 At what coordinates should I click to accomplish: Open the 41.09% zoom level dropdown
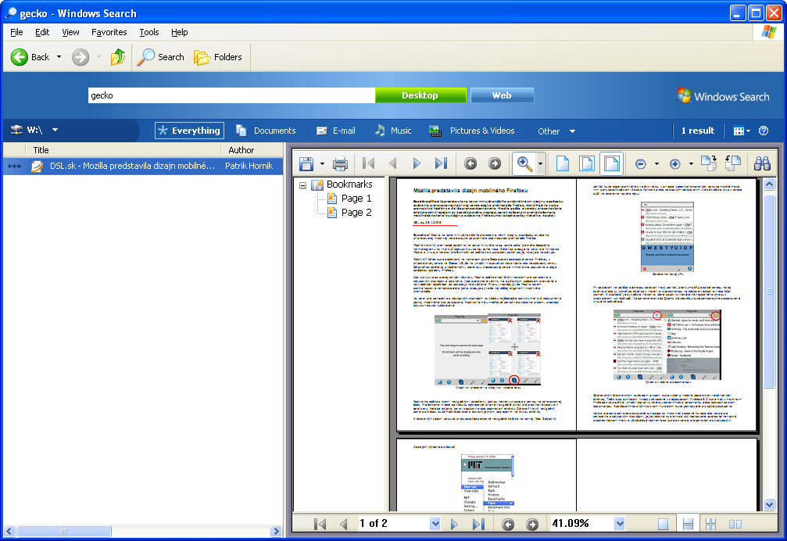[x=619, y=524]
